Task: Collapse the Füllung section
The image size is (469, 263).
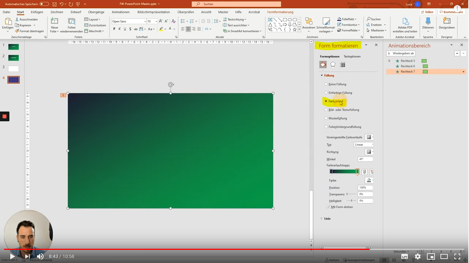Action: [322, 75]
